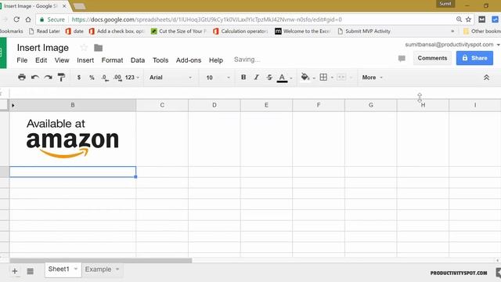Screen dimensions: 501x282
Task: Open the Edit menu
Action: point(41,60)
